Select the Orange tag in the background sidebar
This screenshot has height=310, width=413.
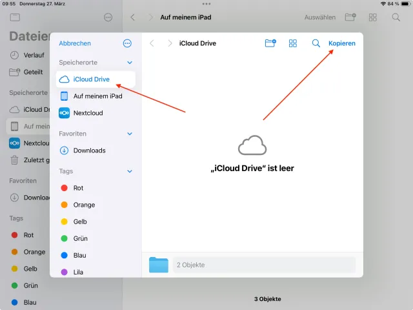click(x=28, y=252)
